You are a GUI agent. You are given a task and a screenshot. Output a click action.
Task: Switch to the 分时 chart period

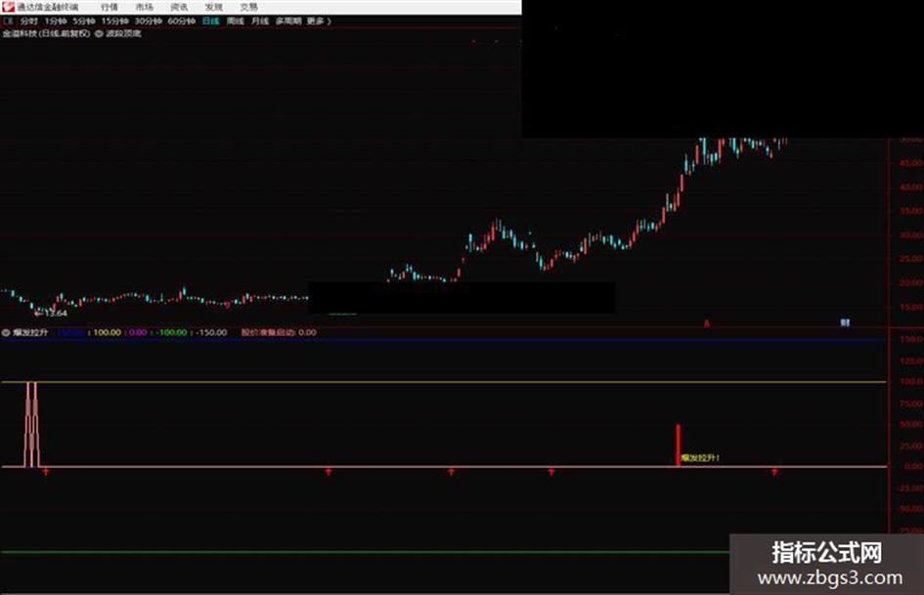click(29, 21)
